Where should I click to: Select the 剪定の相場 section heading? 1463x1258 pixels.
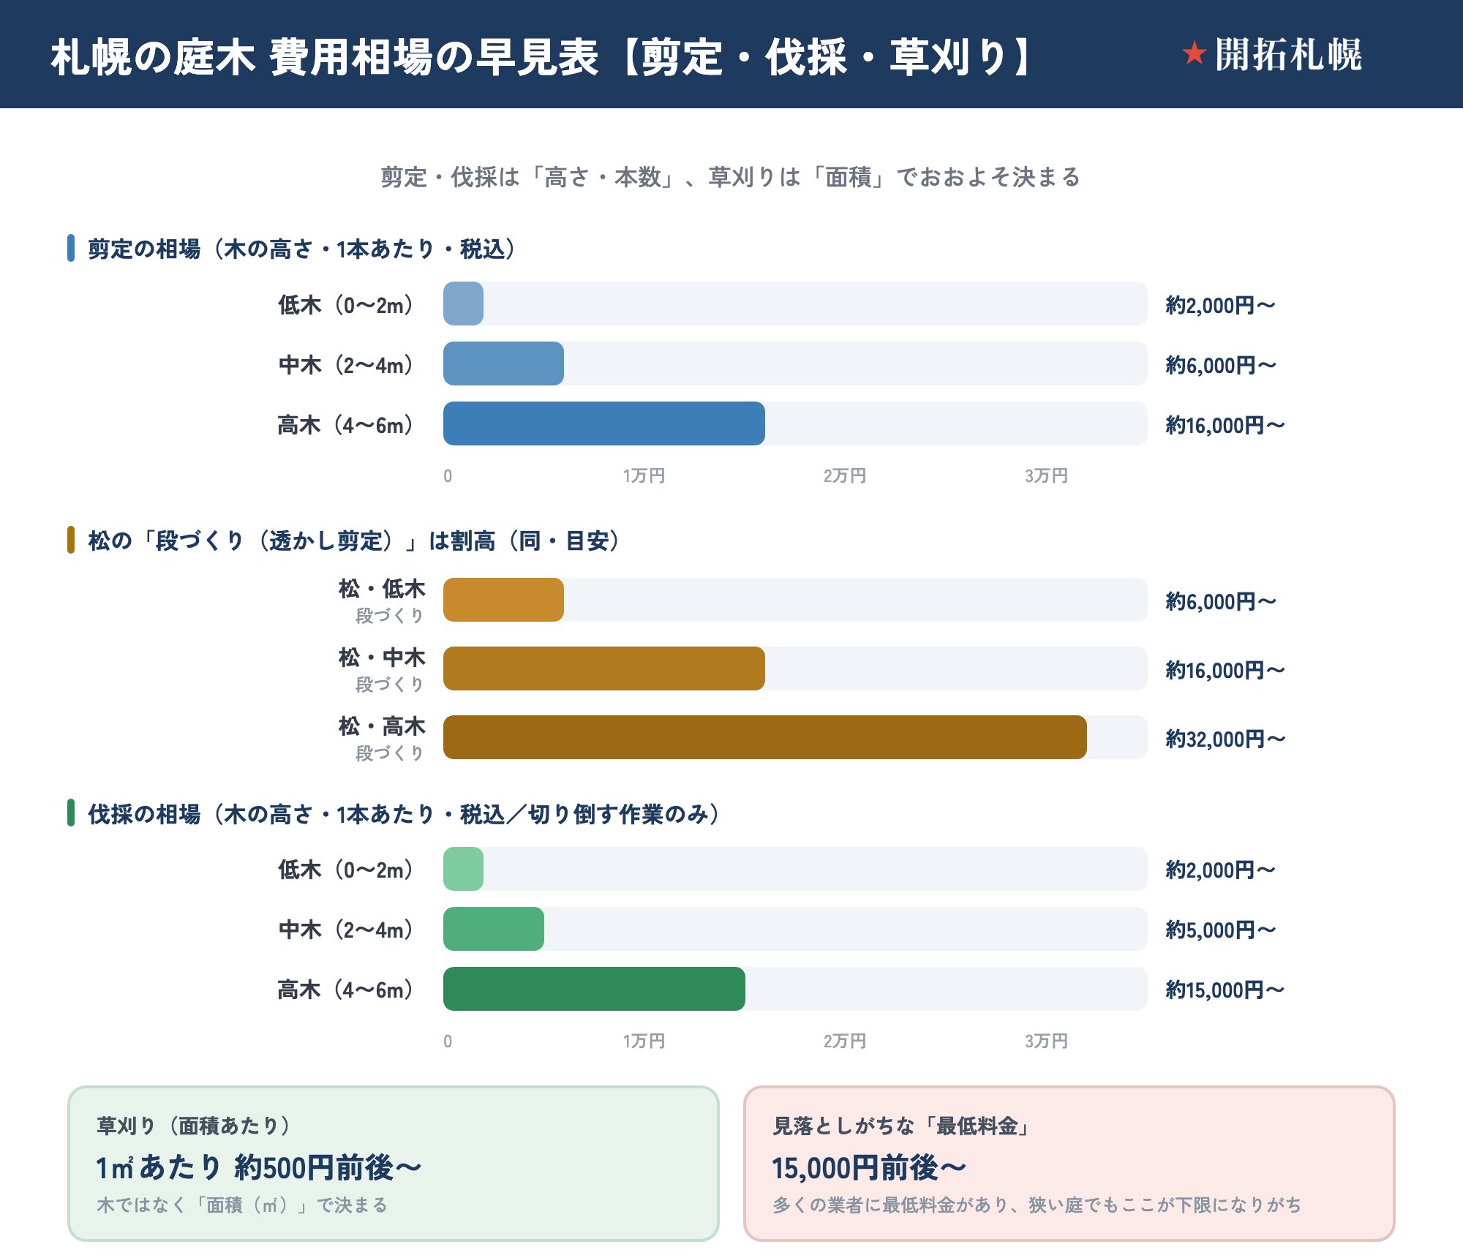pos(302,249)
